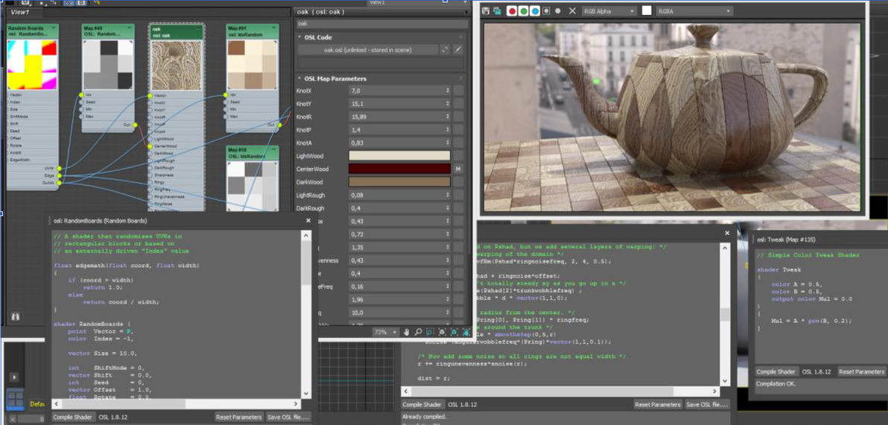Toggle the blue channel display
Image resolution: width=888 pixels, height=425 pixels.
[x=535, y=11]
